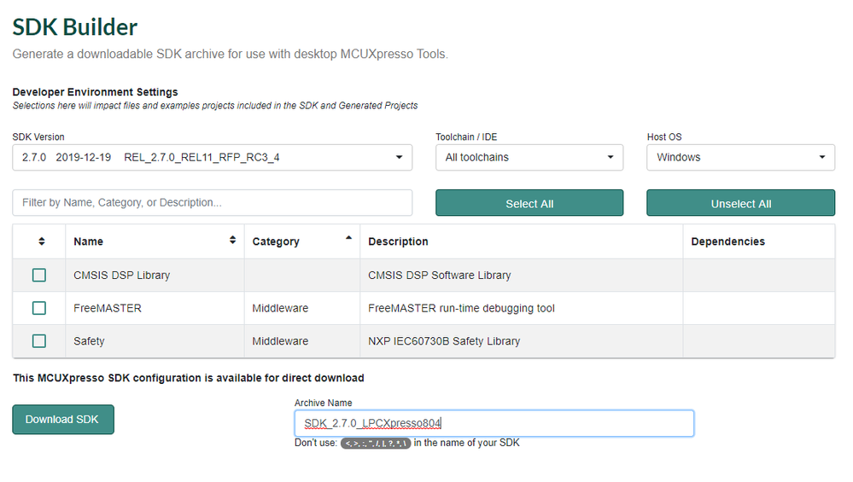Click the forbidden characters badge
This screenshot has width=853, height=482.
[376, 444]
